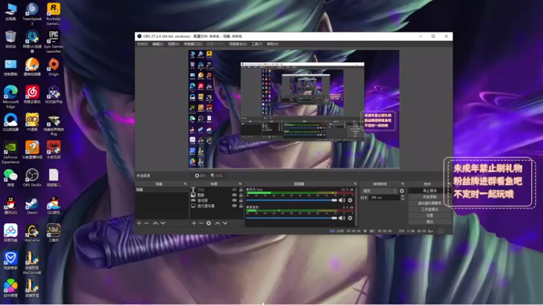Click transition duration 300 ms field

[383, 197]
